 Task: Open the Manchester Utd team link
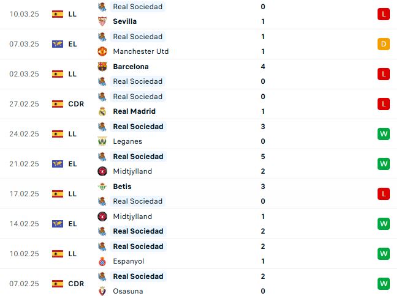(x=141, y=51)
